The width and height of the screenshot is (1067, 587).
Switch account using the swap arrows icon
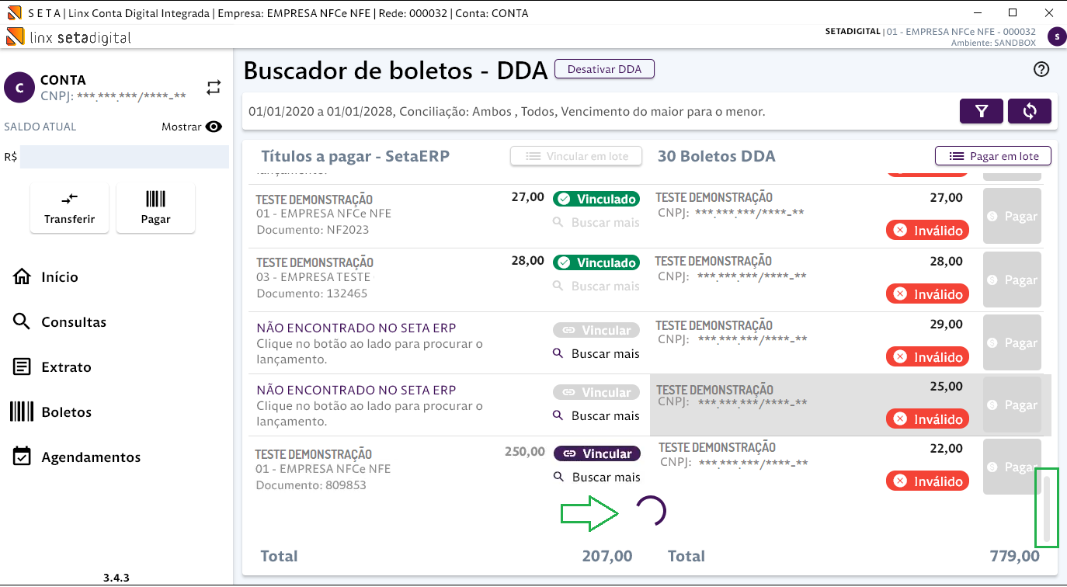pyautogui.click(x=214, y=88)
